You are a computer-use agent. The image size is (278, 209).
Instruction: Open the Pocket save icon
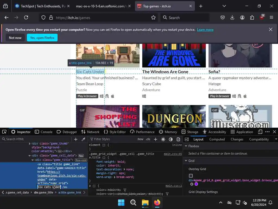click(x=223, y=17)
